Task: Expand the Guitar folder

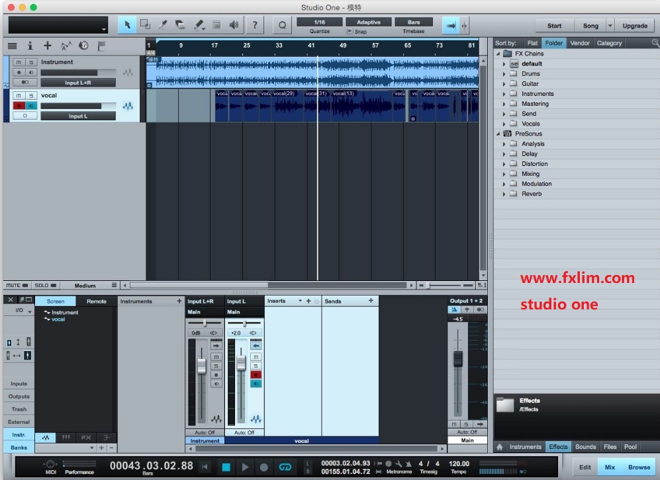Action: tap(504, 84)
